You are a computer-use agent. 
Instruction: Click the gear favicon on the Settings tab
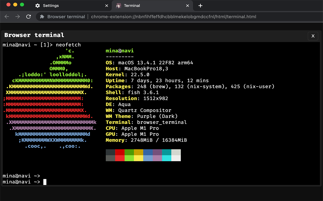38,6
